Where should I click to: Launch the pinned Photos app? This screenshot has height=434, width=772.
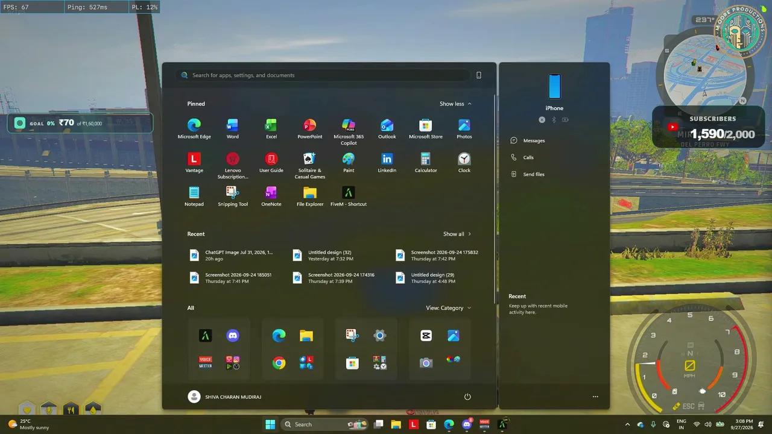coord(464,129)
